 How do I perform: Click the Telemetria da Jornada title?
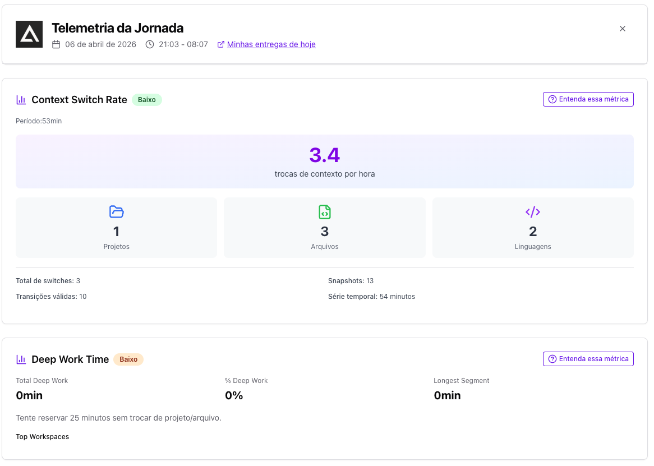tap(118, 28)
